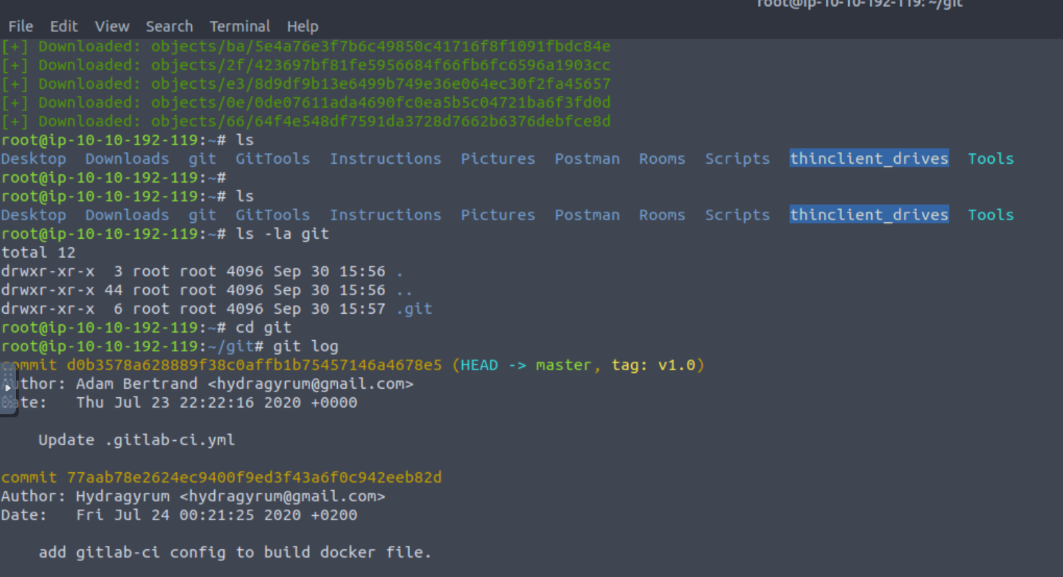Click the HEAD -> master reference
The width and height of the screenshot is (1063, 577).
pos(526,365)
